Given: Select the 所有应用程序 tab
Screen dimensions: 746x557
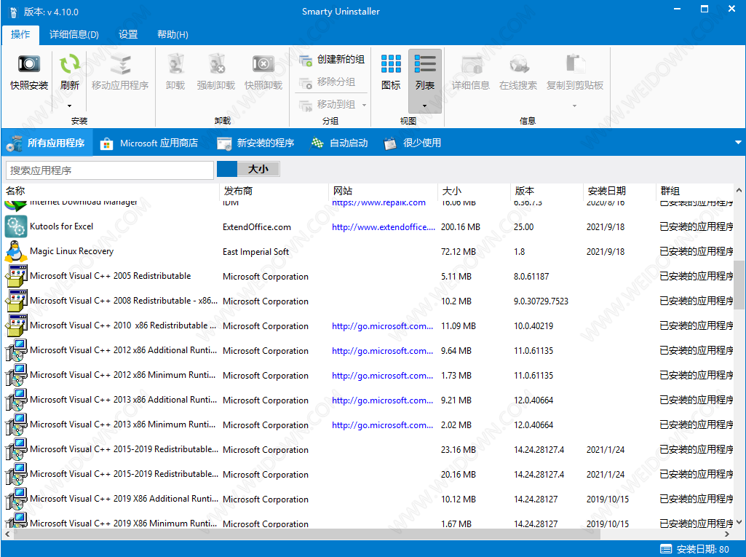Looking at the screenshot, I should 46,143.
